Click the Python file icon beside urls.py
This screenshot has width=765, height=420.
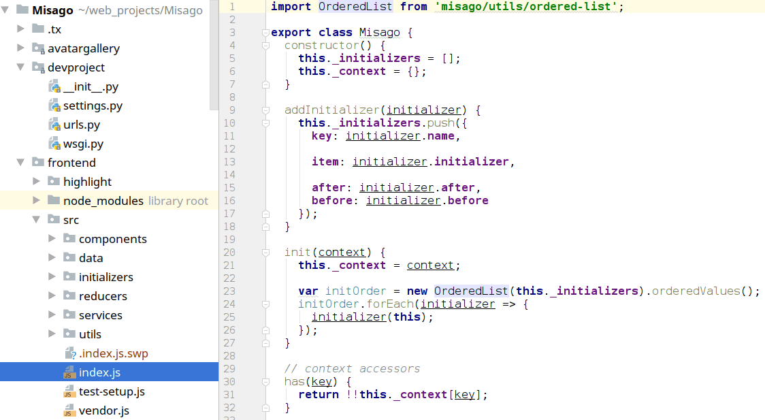click(54, 125)
